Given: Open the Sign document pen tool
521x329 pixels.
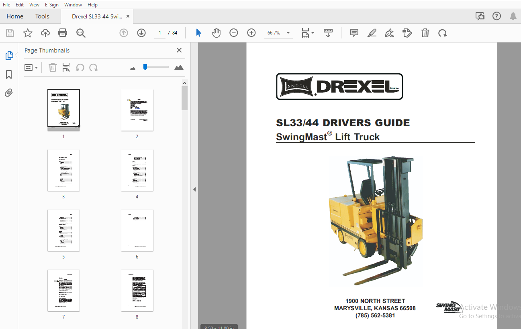Looking at the screenshot, I should [389, 33].
